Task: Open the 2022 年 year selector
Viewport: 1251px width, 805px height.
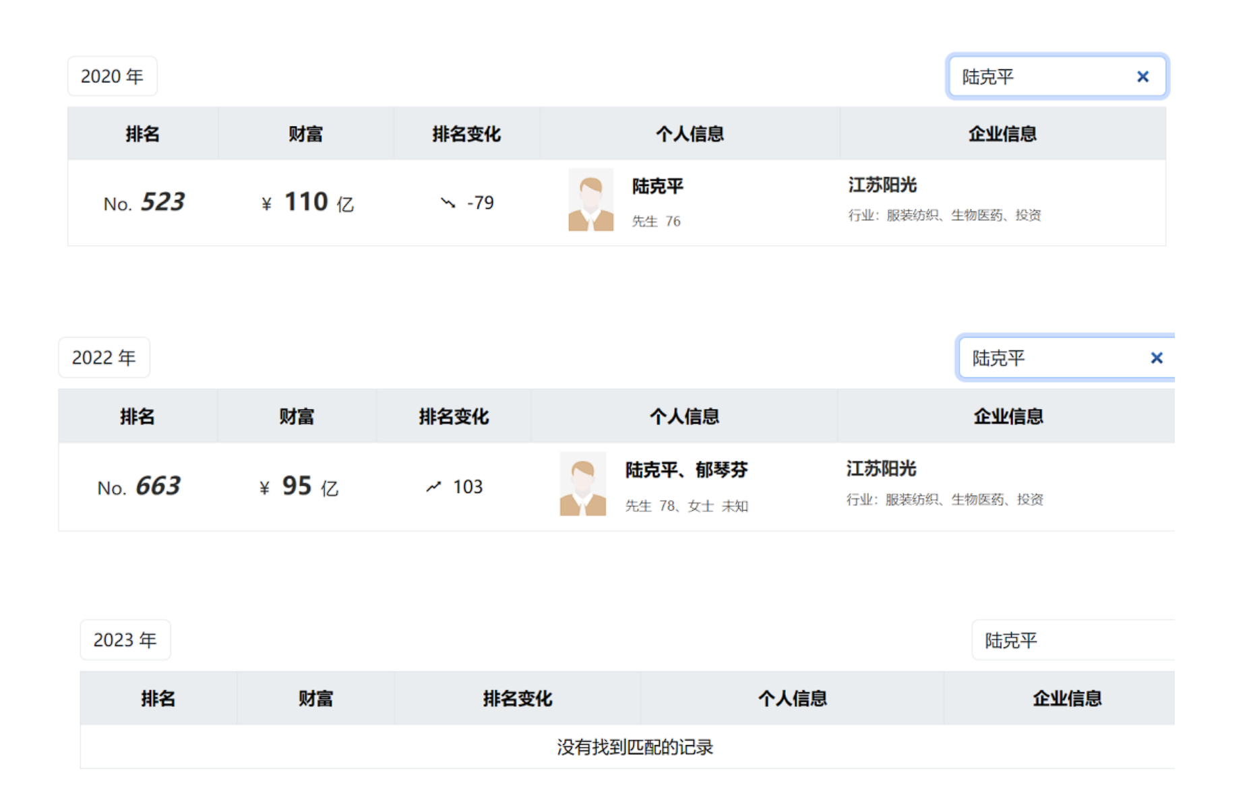Action: pyautogui.click(x=104, y=357)
